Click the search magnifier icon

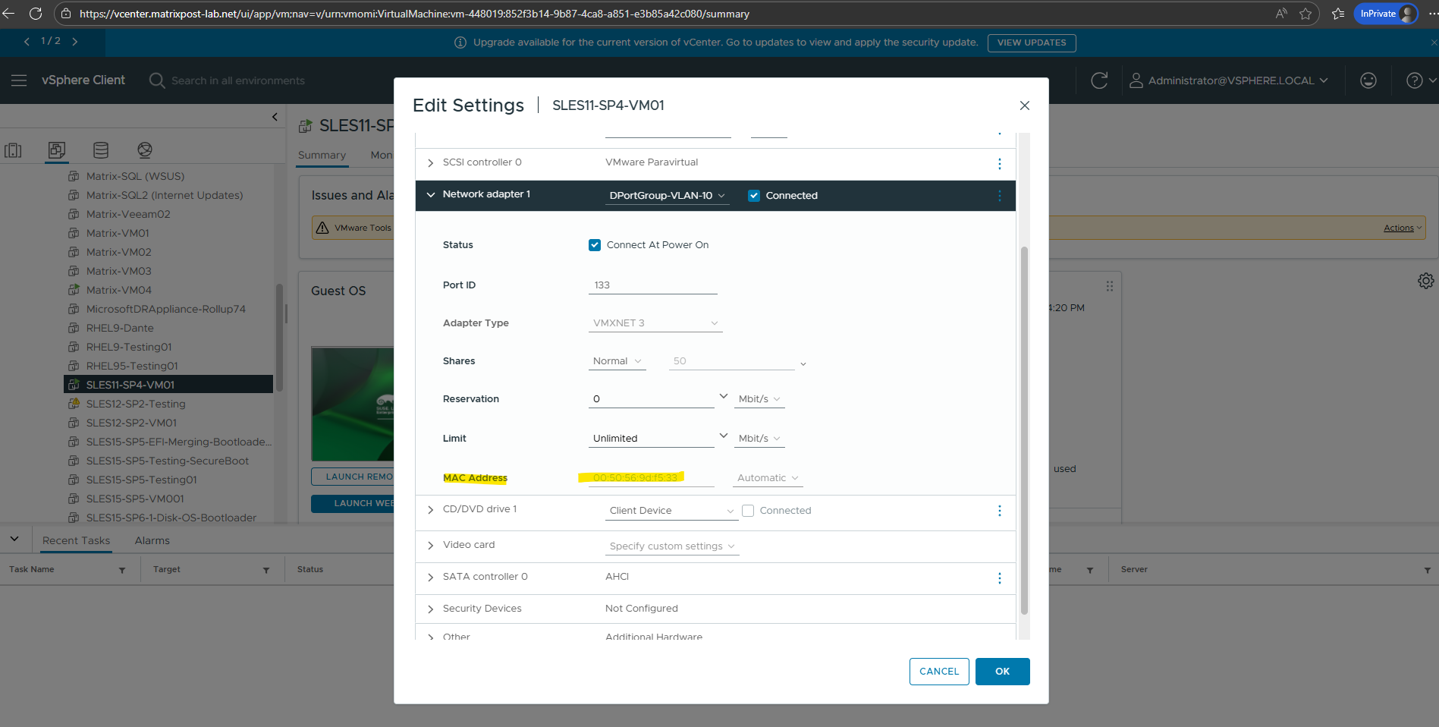pos(157,80)
